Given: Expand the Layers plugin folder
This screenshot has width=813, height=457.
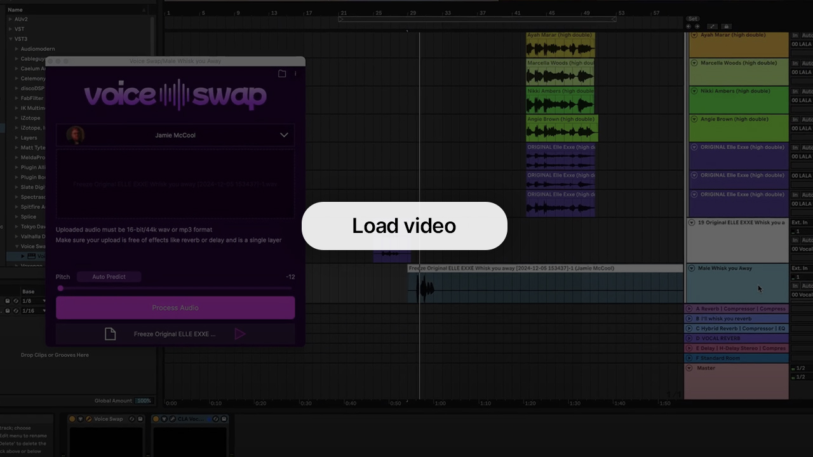Looking at the screenshot, I should [x=17, y=138].
